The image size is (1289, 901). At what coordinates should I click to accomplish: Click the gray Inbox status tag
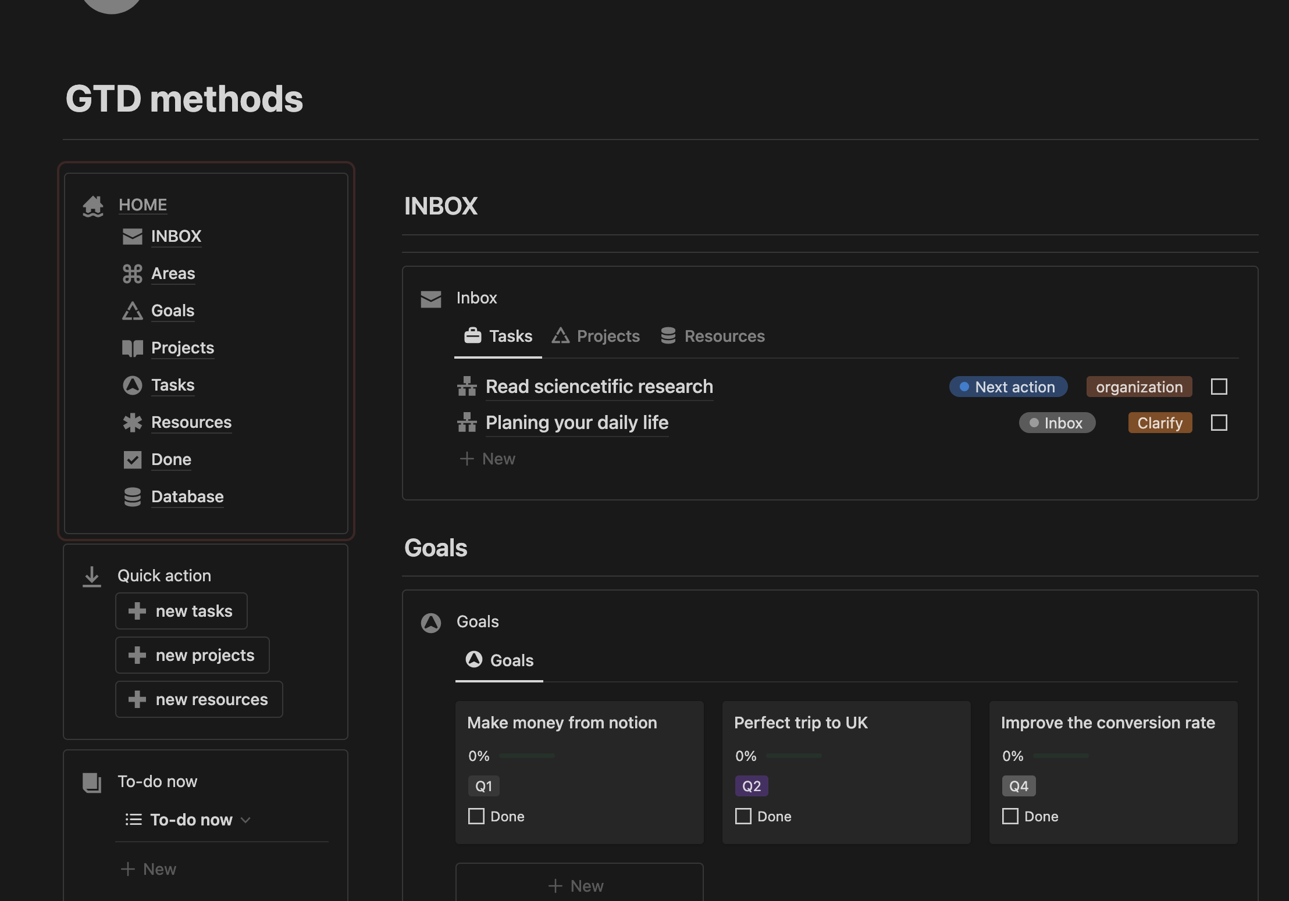click(1057, 423)
